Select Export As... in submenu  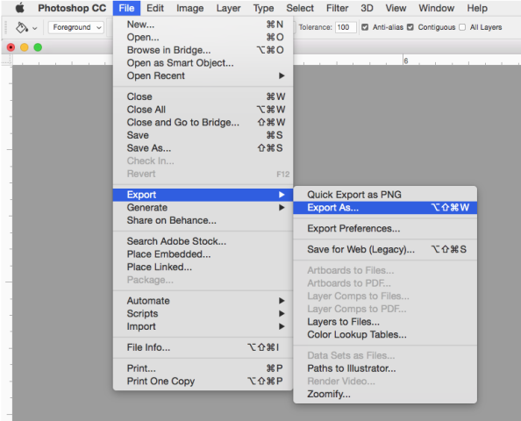click(x=385, y=208)
